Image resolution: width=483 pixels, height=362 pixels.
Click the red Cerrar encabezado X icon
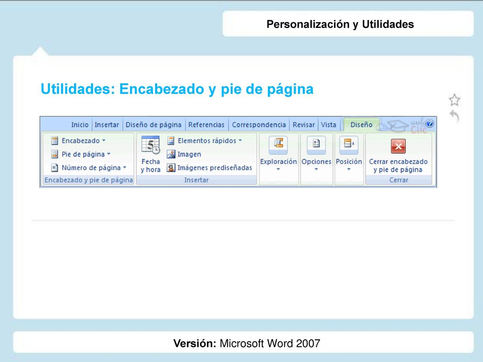pyautogui.click(x=398, y=146)
